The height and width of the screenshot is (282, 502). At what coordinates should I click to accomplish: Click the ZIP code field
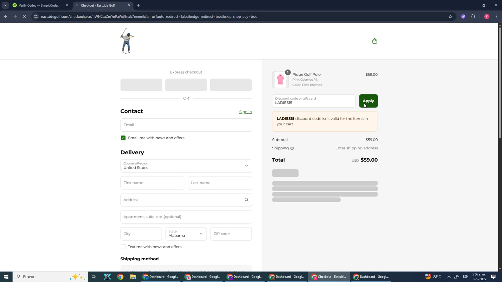pyautogui.click(x=231, y=234)
